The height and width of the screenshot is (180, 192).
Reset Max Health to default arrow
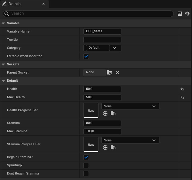pyautogui.click(x=182, y=97)
